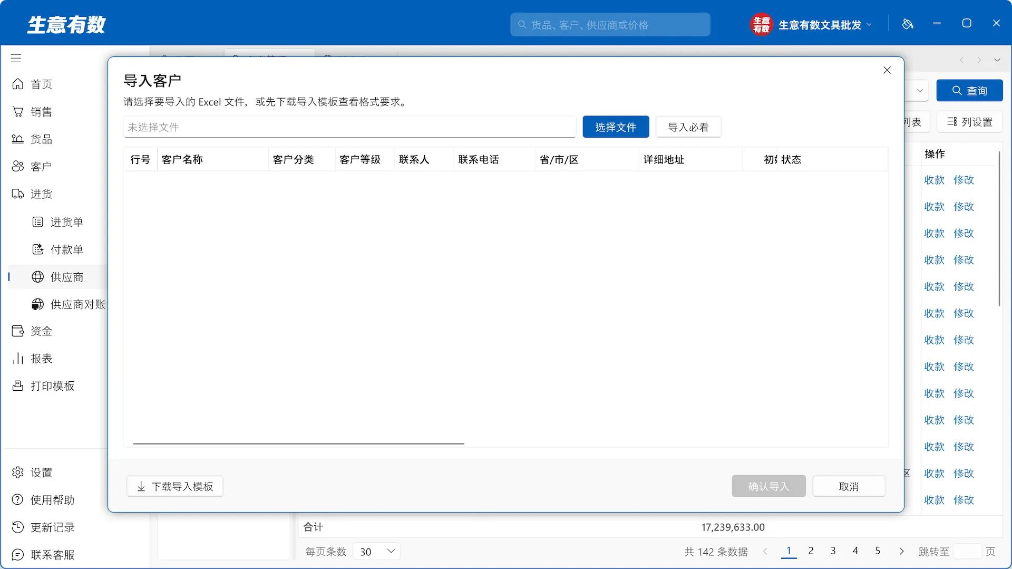Open the 供应商 globe icon

(x=38, y=277)
